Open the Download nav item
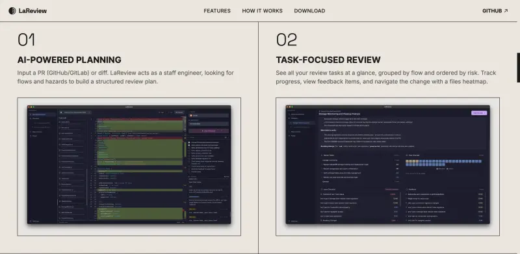The image size is (520, 254). click(309, 11)
